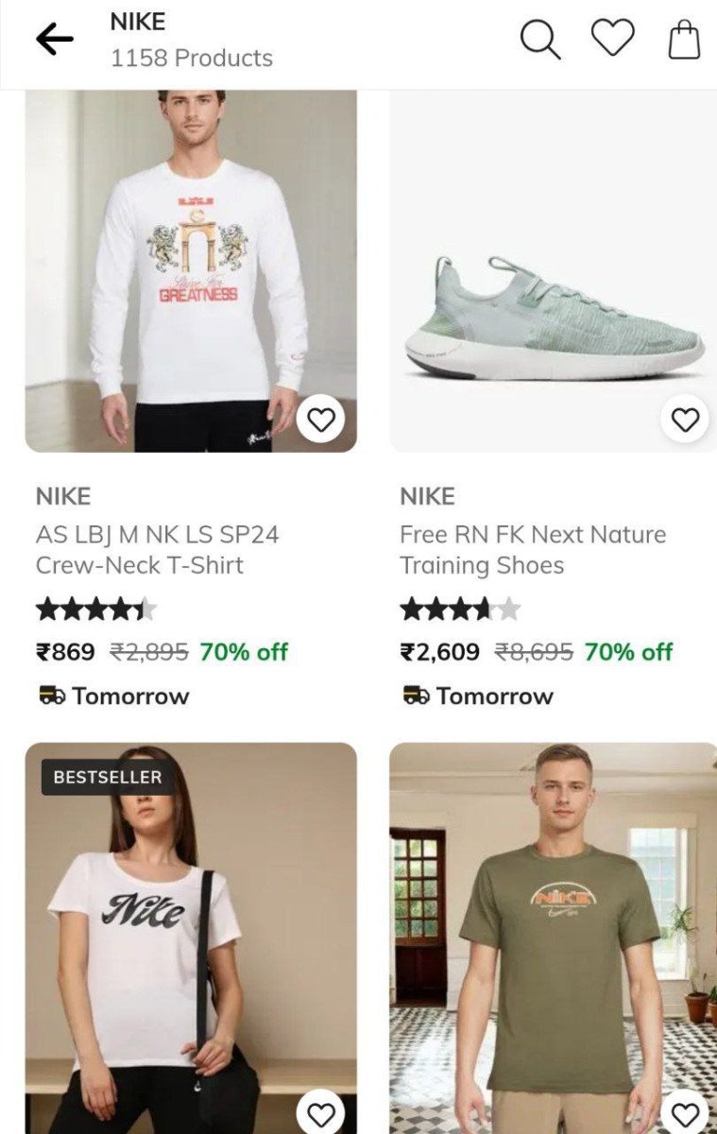This screenshot has height=1134, width=717.
Task: Open wishlist heart icon in header
Action: [612, 38]
